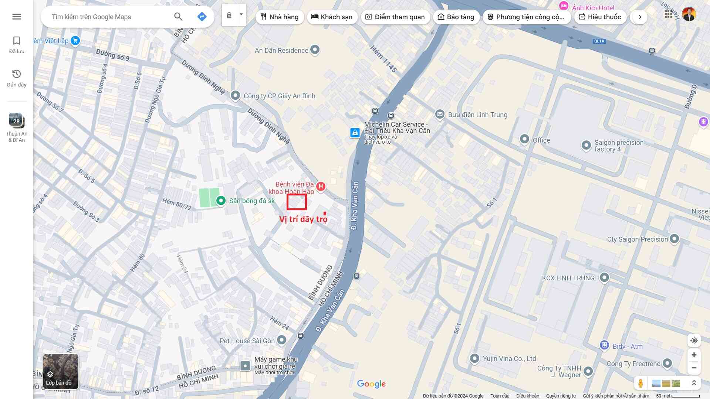Screen dimensions: 710x399
Task: Open Gần đây recent history
Action: tap(17, 78)
